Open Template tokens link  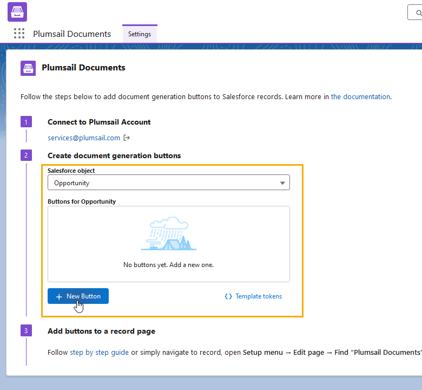[x=254, y=296]
